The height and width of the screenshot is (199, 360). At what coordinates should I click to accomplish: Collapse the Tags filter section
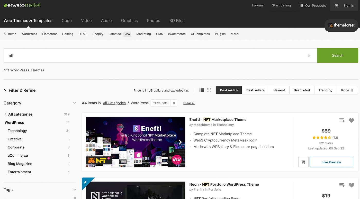[x=75, y=190]
